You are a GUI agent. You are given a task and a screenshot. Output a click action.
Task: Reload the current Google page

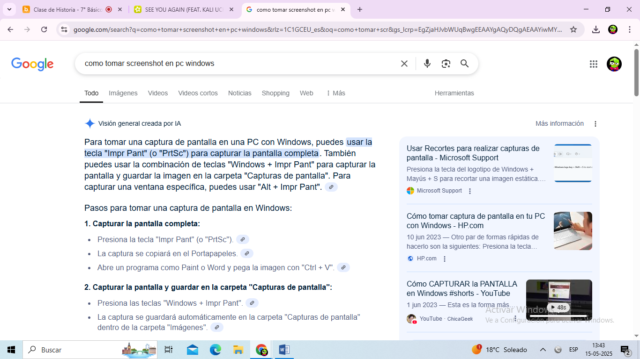tap(44, 29)
